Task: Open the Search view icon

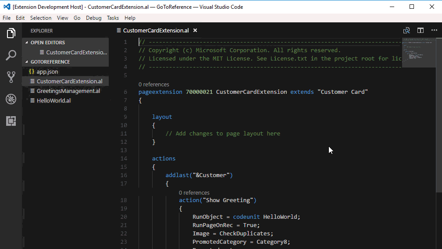Action: [x=11, y=55]
